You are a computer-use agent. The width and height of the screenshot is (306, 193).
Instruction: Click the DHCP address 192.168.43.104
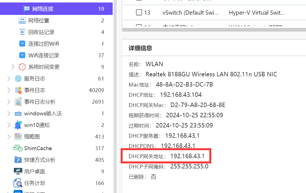tap(181, 95)
